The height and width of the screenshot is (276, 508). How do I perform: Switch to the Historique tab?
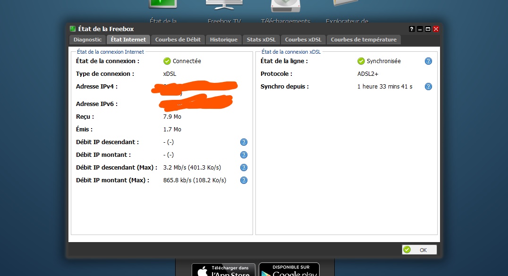click(223, 40)
